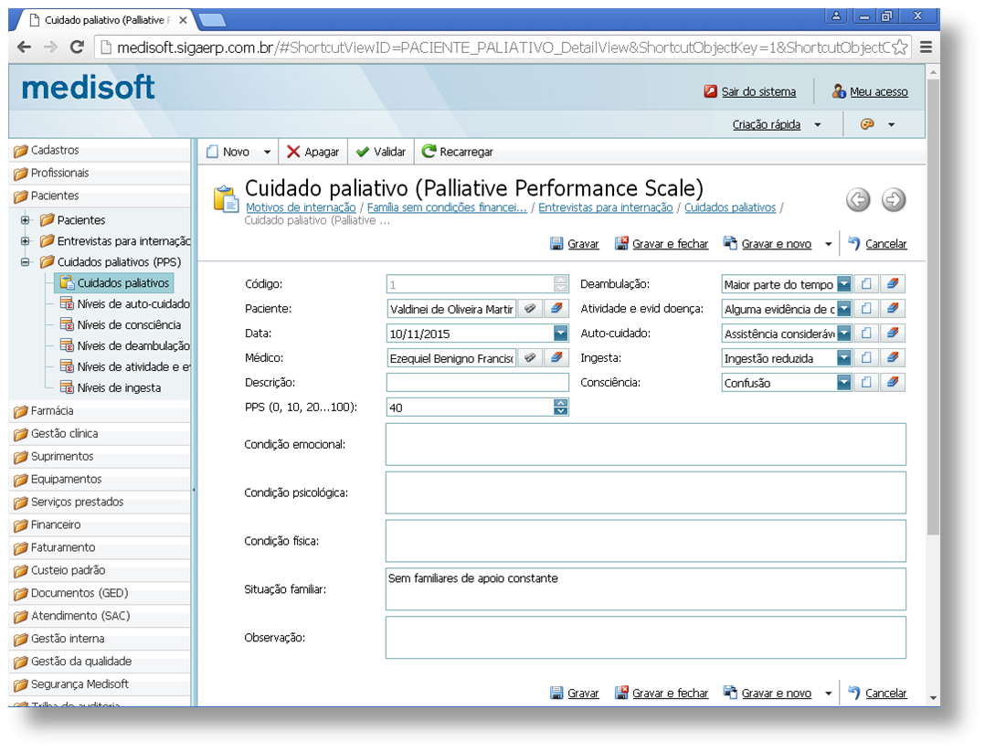Clear Deambulação with eraser icon
This screenshot has width=985, height=752.
pyautogui.click(x=893, y=284)
